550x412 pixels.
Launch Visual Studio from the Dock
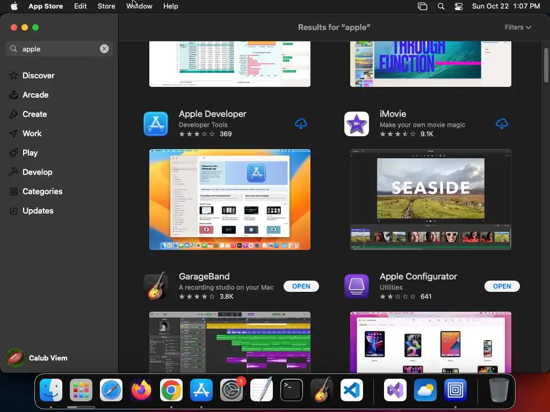coord(395,390)
